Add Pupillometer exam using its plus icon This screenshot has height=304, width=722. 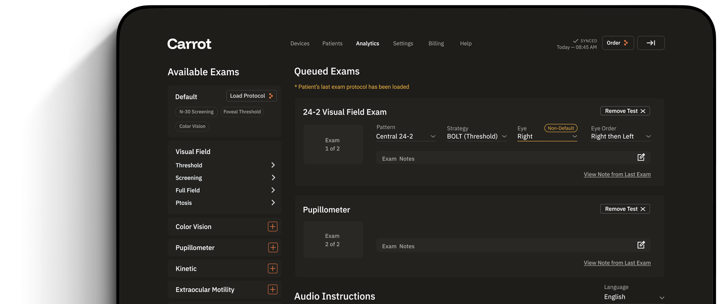pos(272,248)
